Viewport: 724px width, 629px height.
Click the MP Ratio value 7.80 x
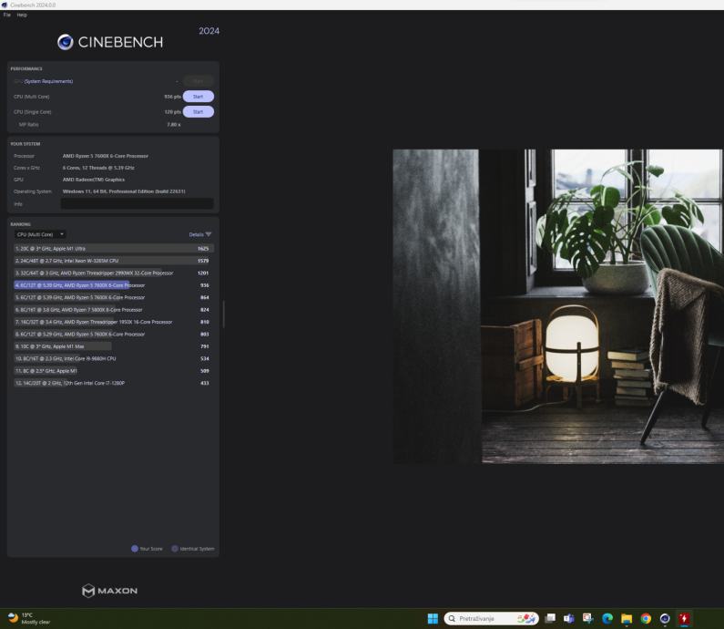point(174,125)
